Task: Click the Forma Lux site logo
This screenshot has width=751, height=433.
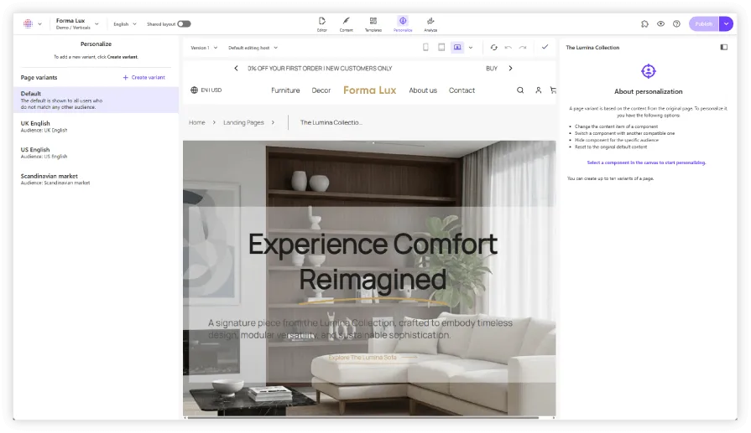Action: coord(369,90)
